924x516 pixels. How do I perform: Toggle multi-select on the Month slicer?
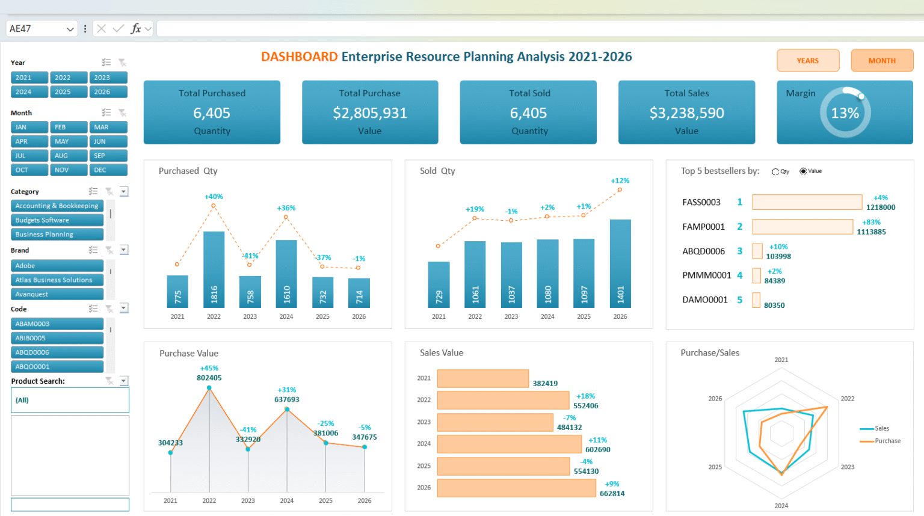pos(106,112)
